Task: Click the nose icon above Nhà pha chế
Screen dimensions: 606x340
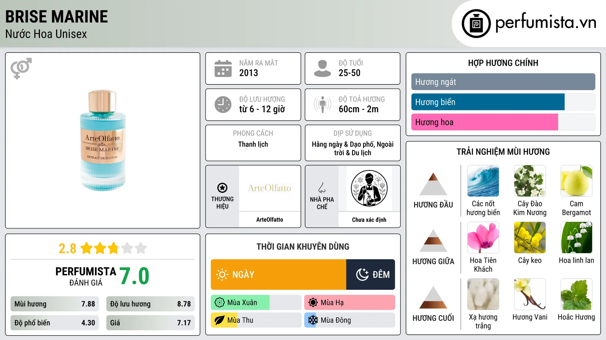Action: pos(322,188)
